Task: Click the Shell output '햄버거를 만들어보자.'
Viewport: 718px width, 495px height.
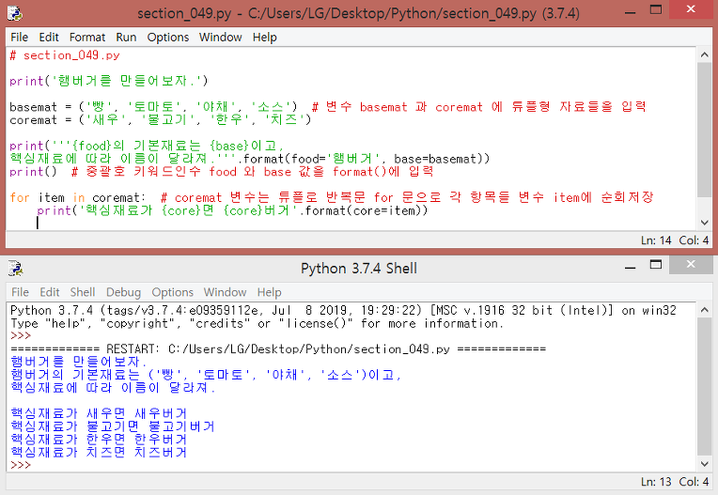Action: tap(79, 362)
